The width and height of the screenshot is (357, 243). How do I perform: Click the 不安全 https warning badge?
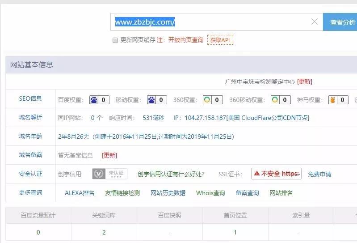click(277, 174)
